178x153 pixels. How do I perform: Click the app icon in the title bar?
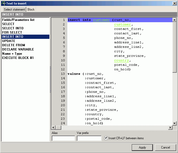coord(3,3)
